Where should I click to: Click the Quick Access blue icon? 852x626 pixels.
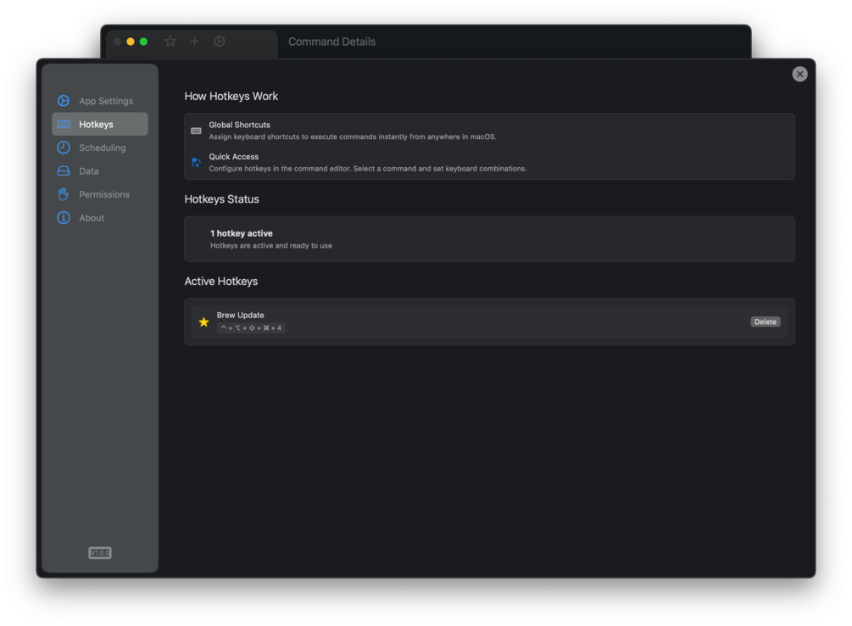pos(197,162)
